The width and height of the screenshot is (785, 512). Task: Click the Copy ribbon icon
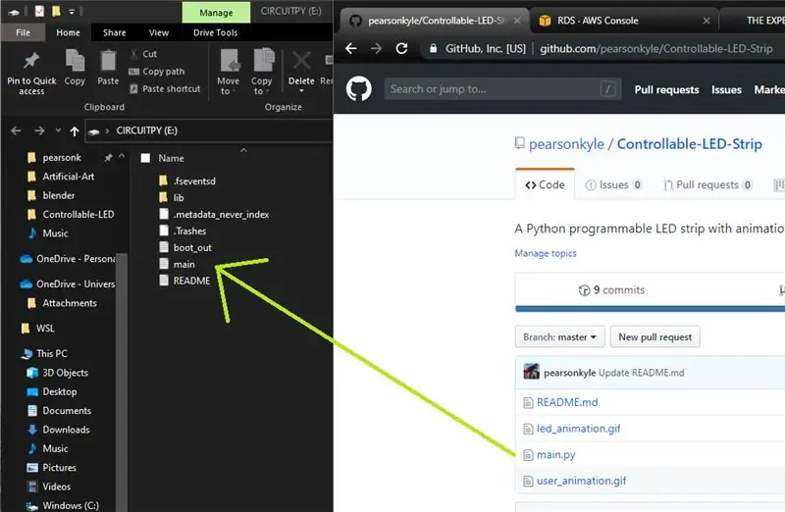pyautogui.click(x=76, y=61)
